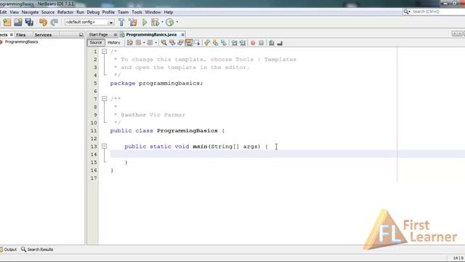Click the highlighted empty line 14 in editor

(x=288, y=154)
